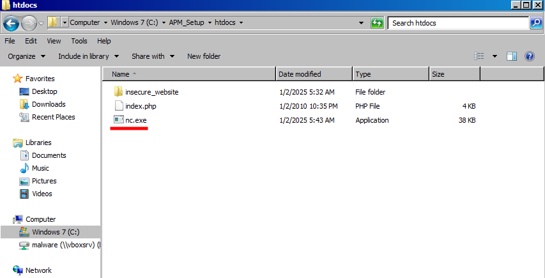Select Favorites in the navigation pane
The image size is (545, 278).
(40, 79)
